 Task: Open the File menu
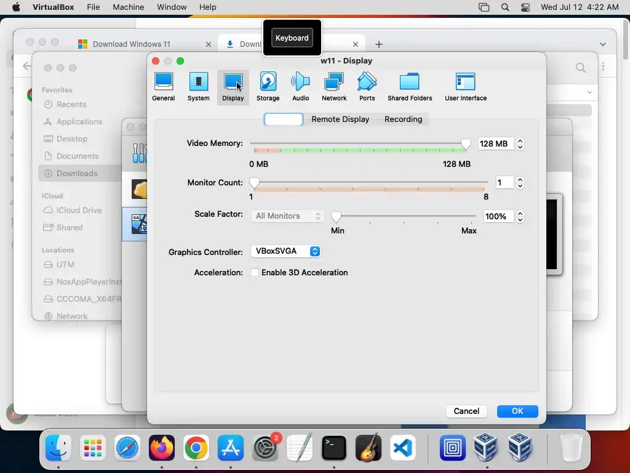coord(94,7)
